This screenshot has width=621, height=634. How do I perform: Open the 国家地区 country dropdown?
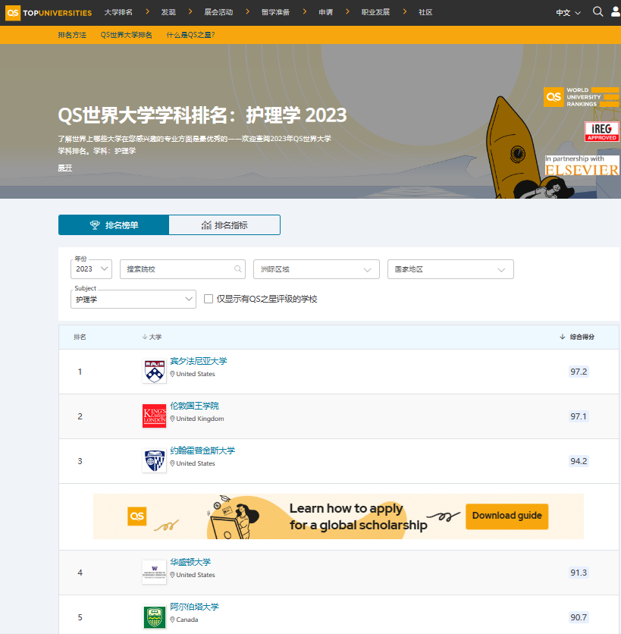450,269
